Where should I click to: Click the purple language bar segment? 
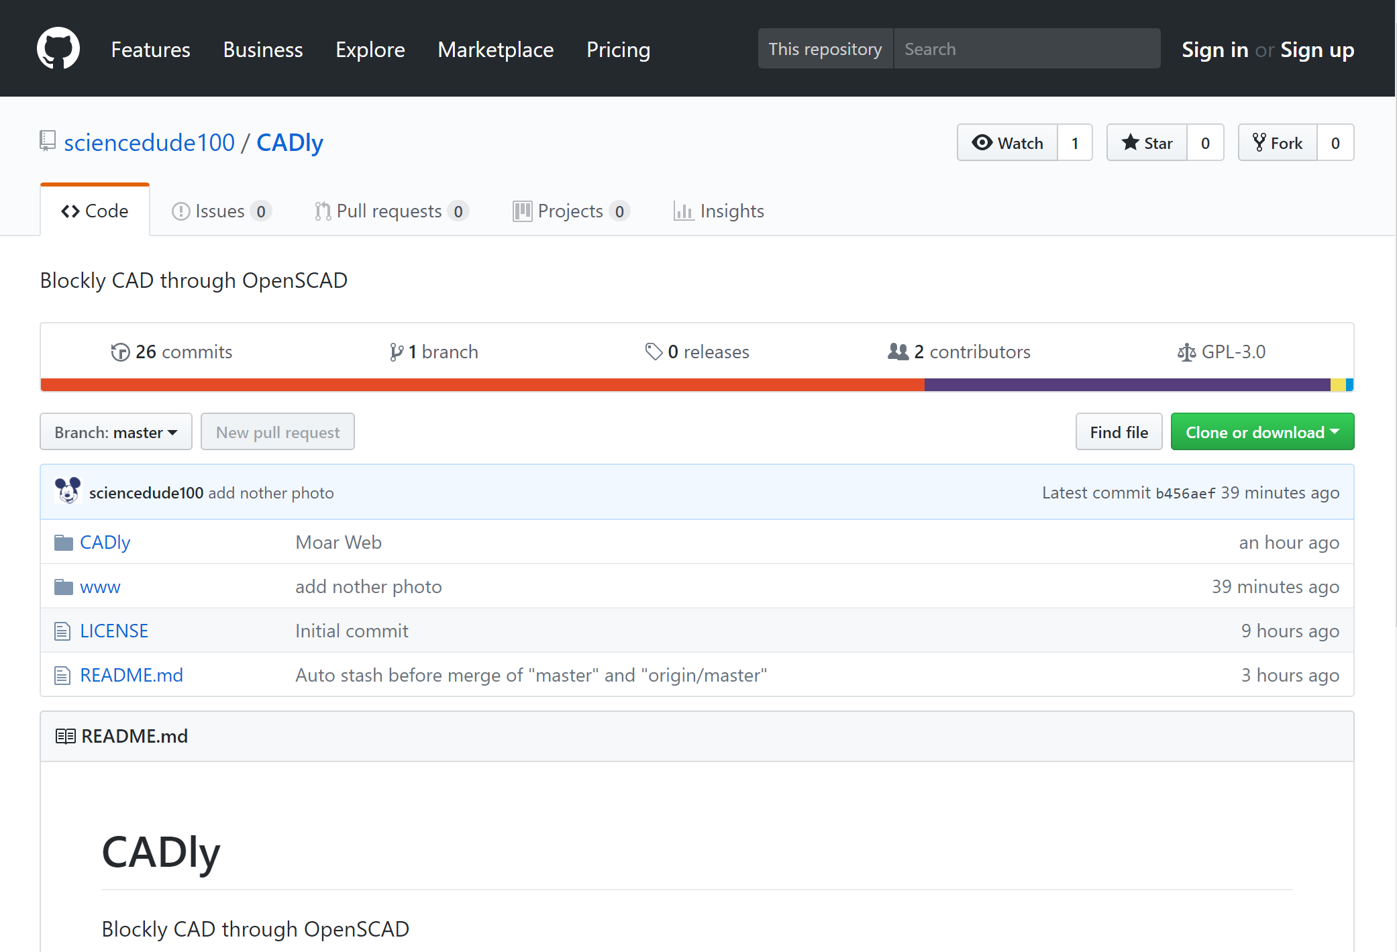tap(1127, 385)
